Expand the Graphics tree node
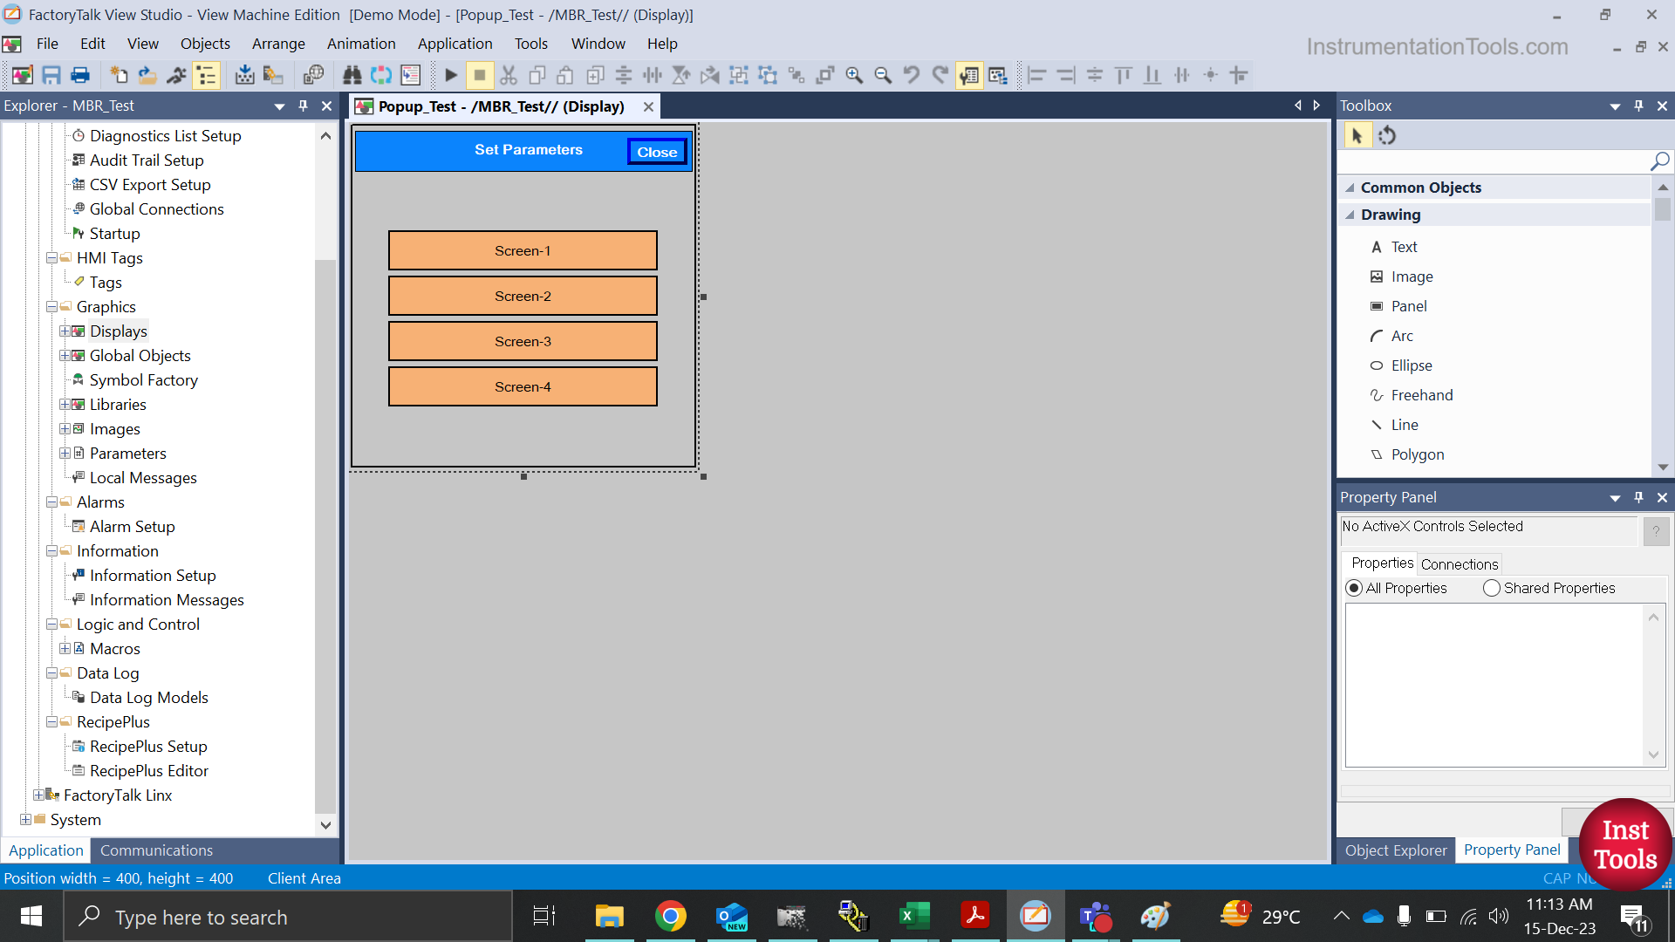Image resolution: width=1675 pixels, height=942 pixels. (51, 306)
